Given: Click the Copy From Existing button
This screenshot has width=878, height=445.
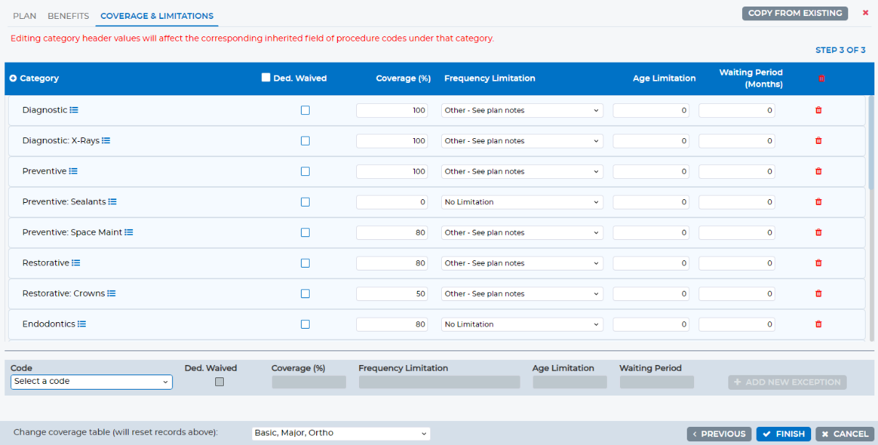Looking at the screenshot, I should click(x=795, y=13).
